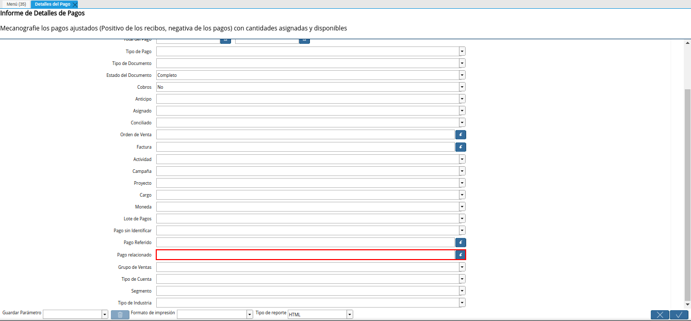Open the Factura lookup icon
This screenshot has height=321, width=691.
pos(460,147)
